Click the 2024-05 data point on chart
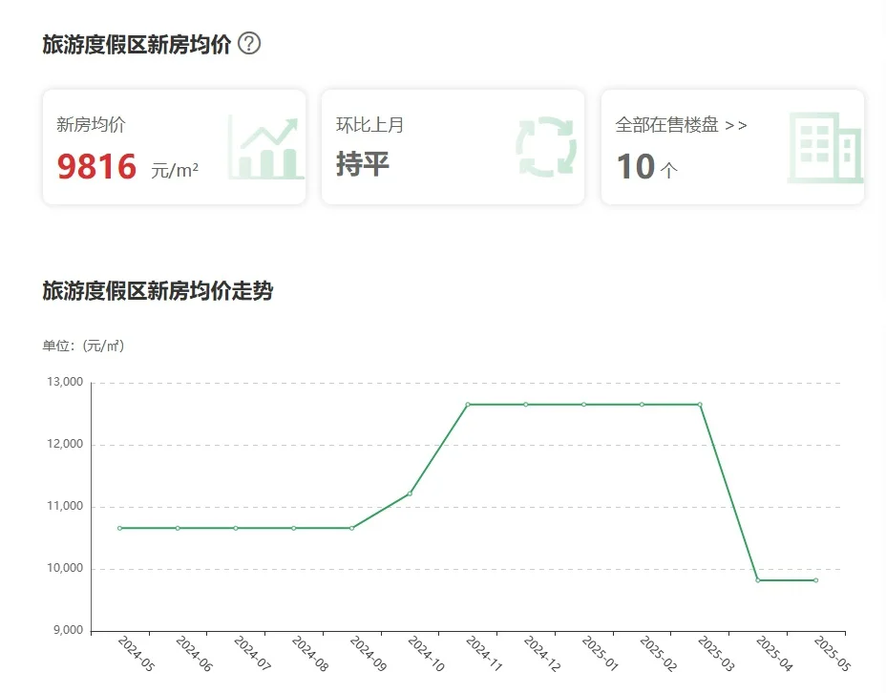The width and height of the screenshot is (886, 693). tap(119, 528)
